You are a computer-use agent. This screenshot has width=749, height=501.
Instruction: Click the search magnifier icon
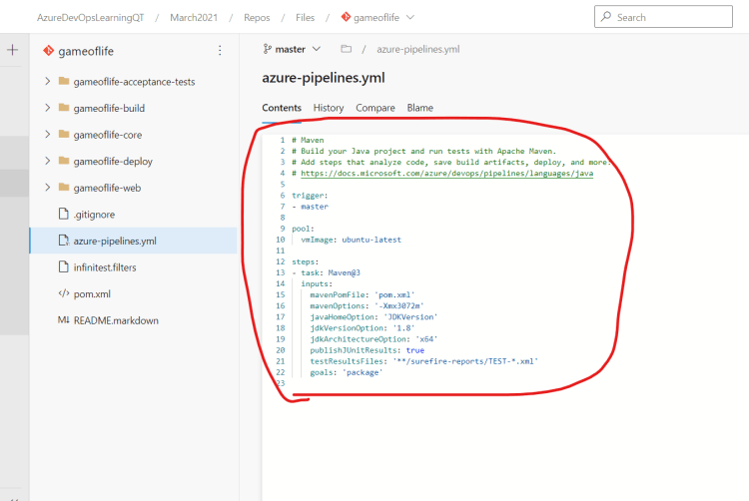[606, 16]
